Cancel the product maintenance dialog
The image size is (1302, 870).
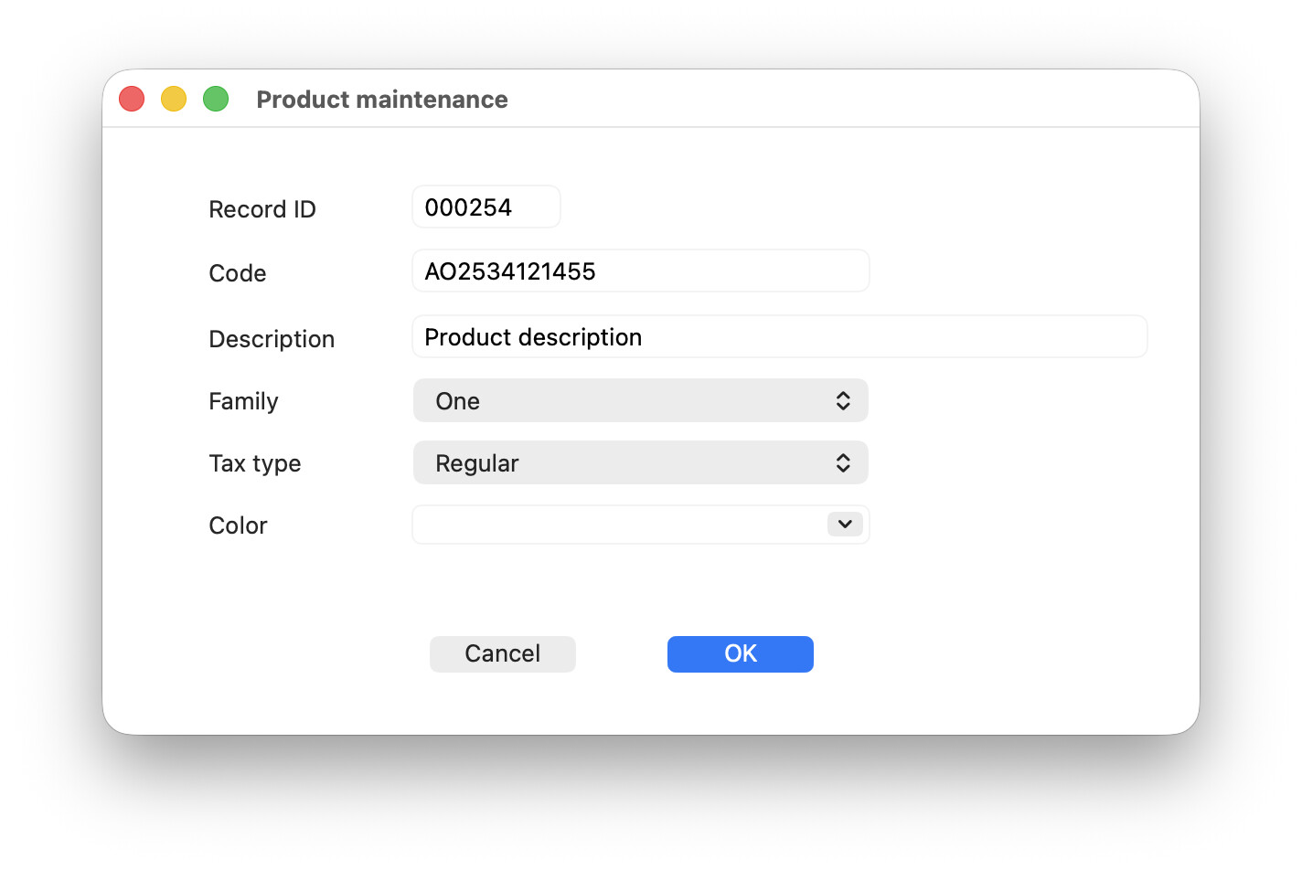pos(503,654)
